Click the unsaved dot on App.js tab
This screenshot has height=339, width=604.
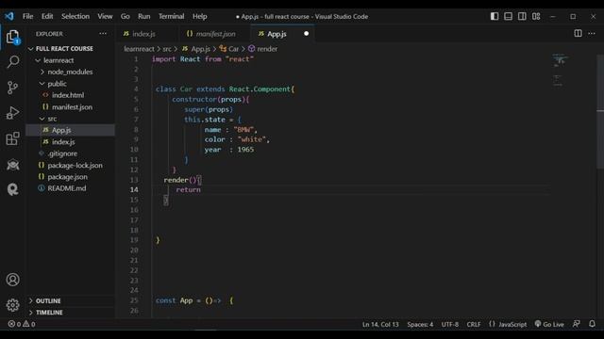click(306, 34)
